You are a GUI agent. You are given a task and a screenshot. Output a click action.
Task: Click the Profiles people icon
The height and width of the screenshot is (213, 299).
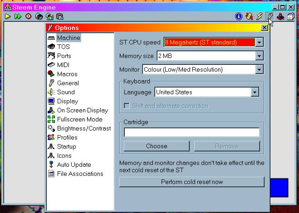tap(51, 137)
